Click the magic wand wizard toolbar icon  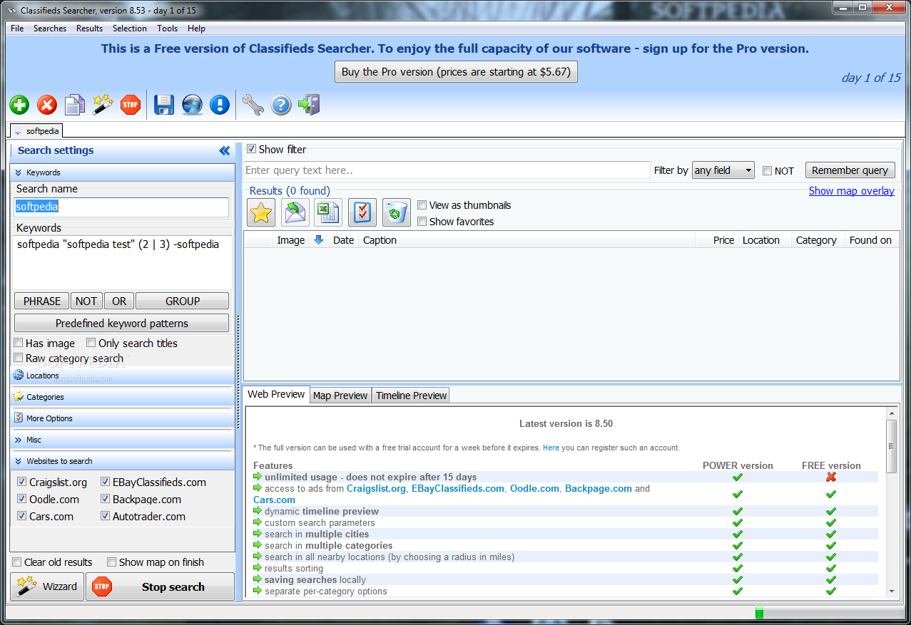[x=103, y=105]
